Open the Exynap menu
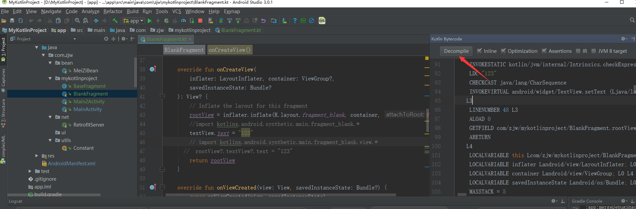 pos(232,11)
